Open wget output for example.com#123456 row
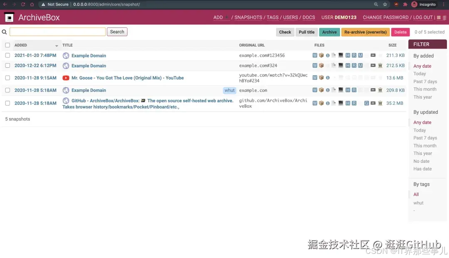Viewport: 449px width, 258px height. (x=315, y=56)
